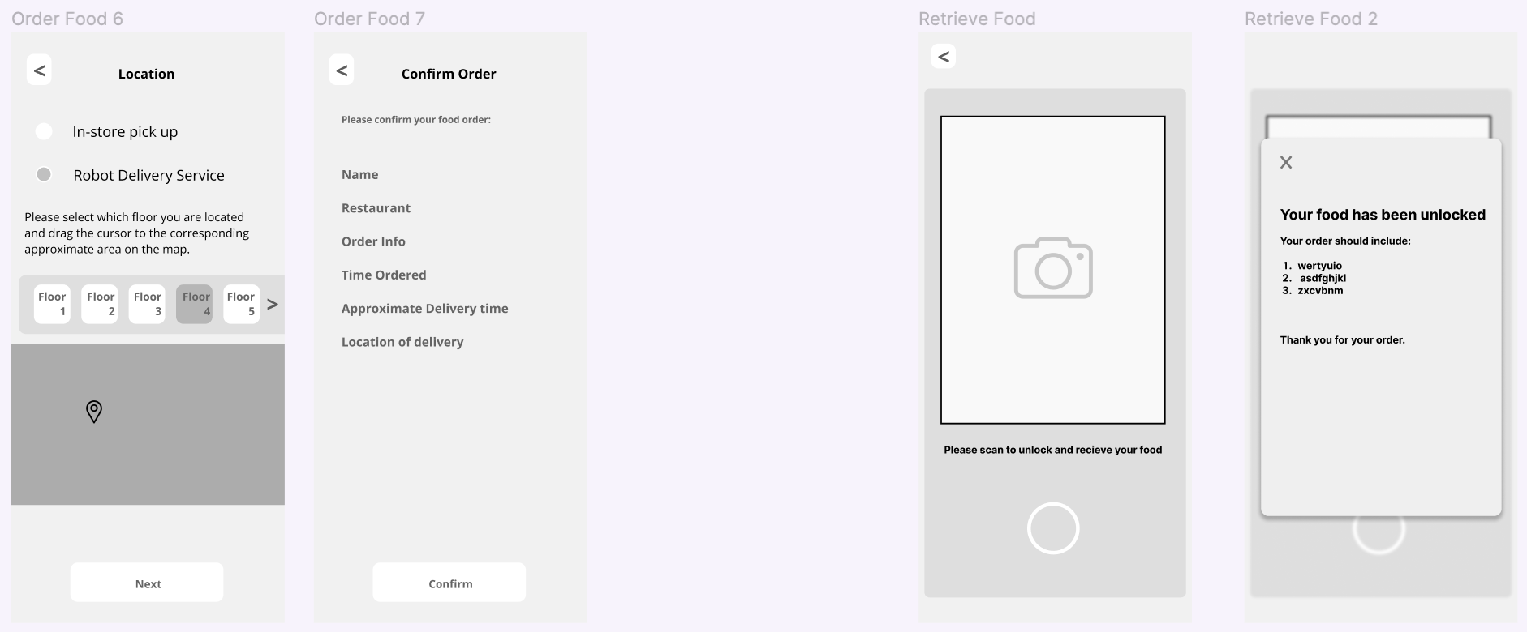Click the camera icon in scan area

[x=1053, y=268]
